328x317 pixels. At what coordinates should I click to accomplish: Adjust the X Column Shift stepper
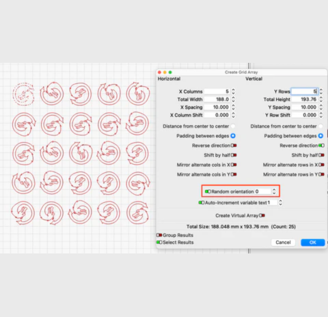click(233, 115)
